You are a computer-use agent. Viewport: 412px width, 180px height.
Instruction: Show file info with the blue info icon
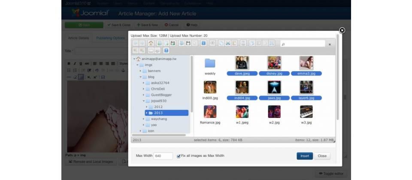point(203,43)
